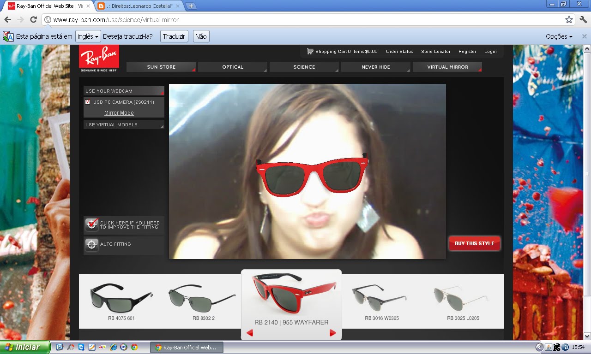Switch to the Direitos Leonardo Costella tab
This screenshot has height=354, width=591.
pyautogui.click(x=139, y=6)
